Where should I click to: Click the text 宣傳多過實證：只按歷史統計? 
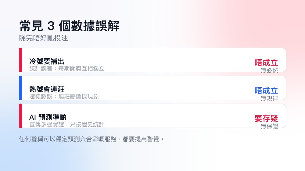[67, 124]
